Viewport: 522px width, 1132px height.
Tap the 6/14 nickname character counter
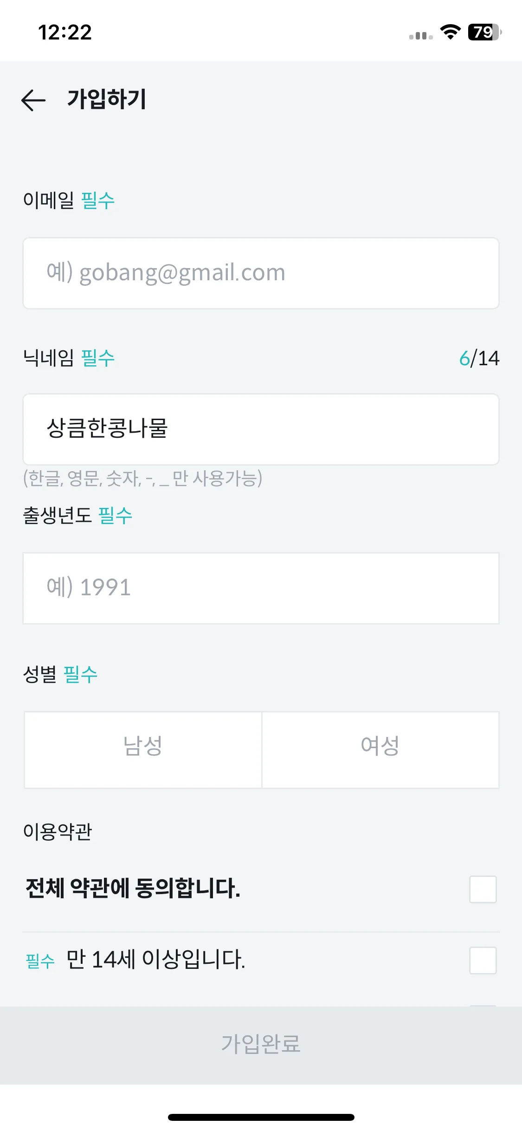479,358
